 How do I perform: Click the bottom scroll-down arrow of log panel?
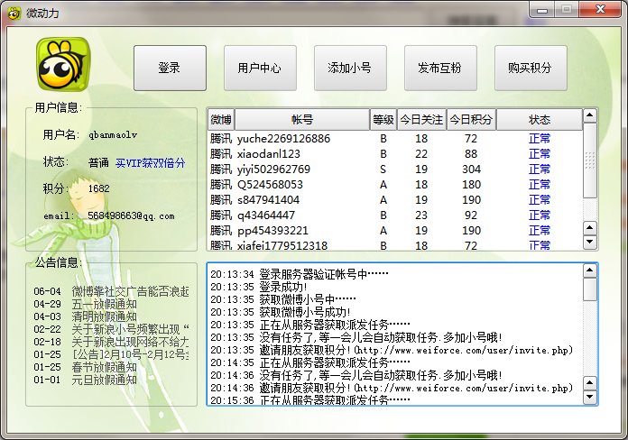click(x=589, y=397)
